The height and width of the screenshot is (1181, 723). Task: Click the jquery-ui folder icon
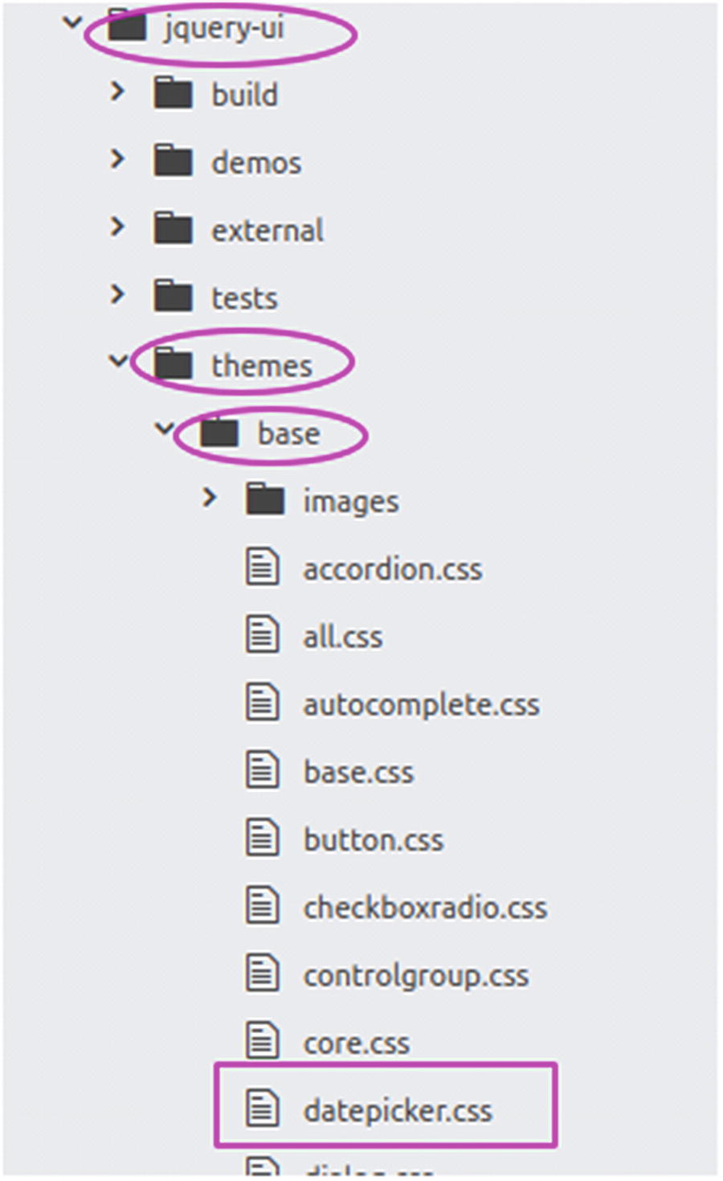pos(127,28)
